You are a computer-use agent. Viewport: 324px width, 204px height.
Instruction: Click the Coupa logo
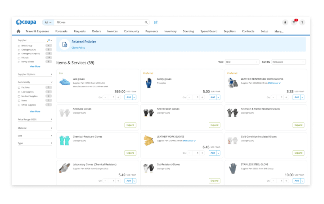[x=26, y=22]
